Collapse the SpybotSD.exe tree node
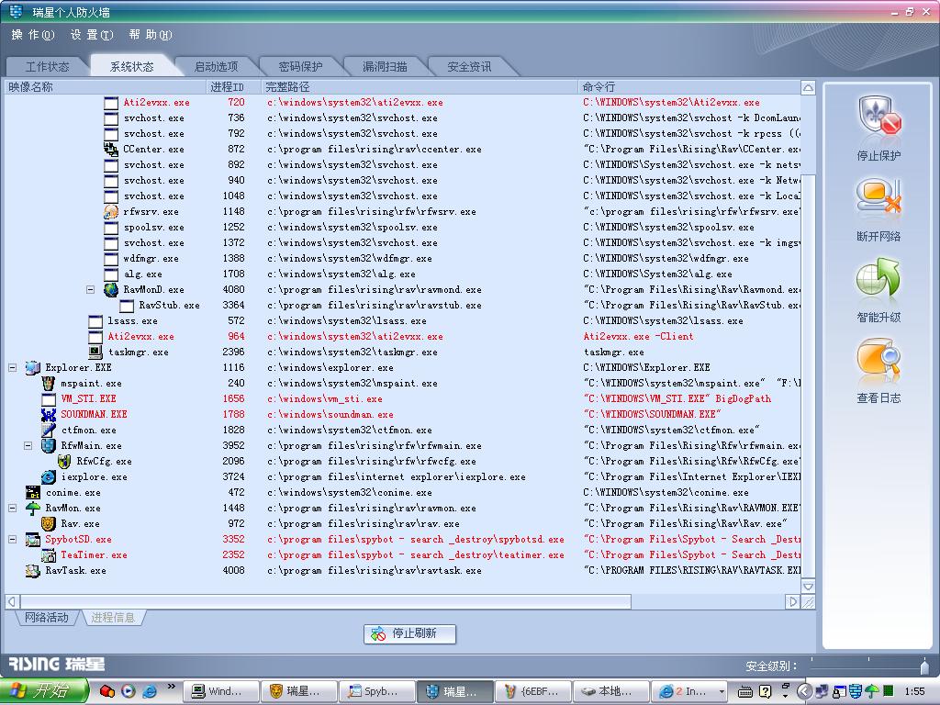This screenshot has width=940, height=705. point(13,540)
